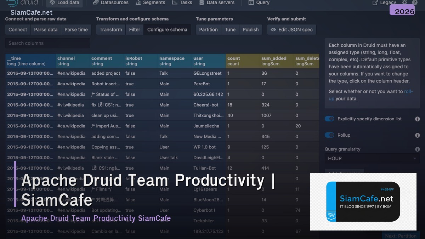This screenshot has height=239, width=425.
Task: Open the Datasources view from top navigation
Action: 110,2
